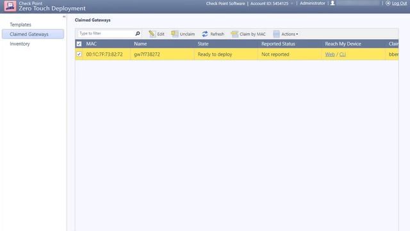The image size is (410, 231).
Task: Click the Edit toolbar button label
Action: 161,34
